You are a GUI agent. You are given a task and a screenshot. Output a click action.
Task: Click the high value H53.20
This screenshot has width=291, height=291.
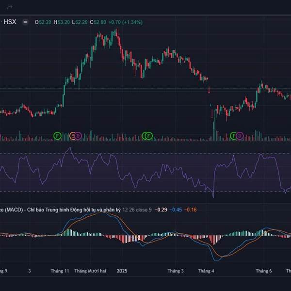[62, 22]
